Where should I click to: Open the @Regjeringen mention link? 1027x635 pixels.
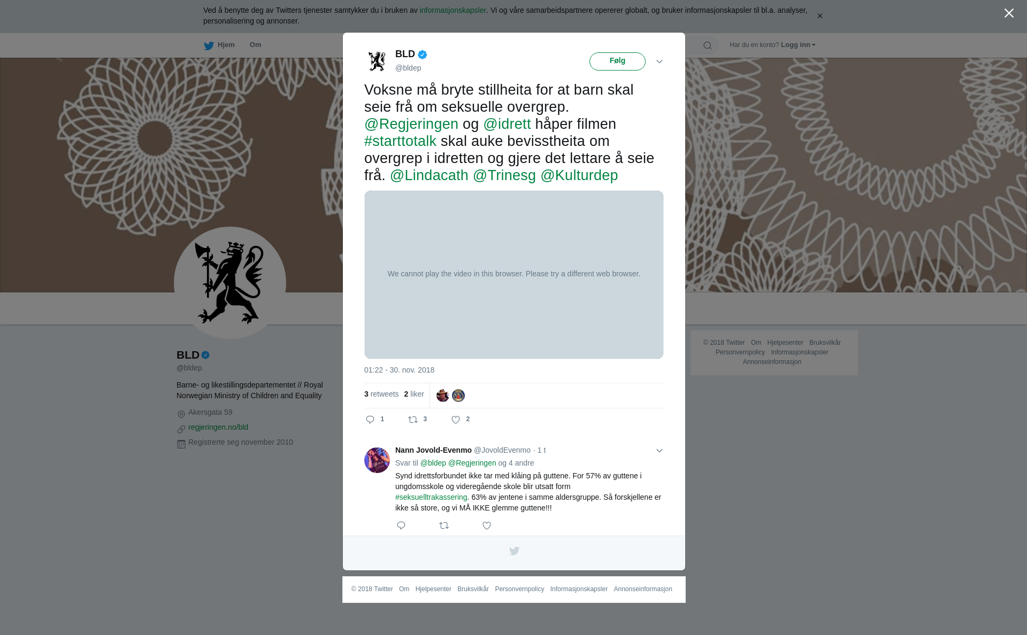pos(411,124)
